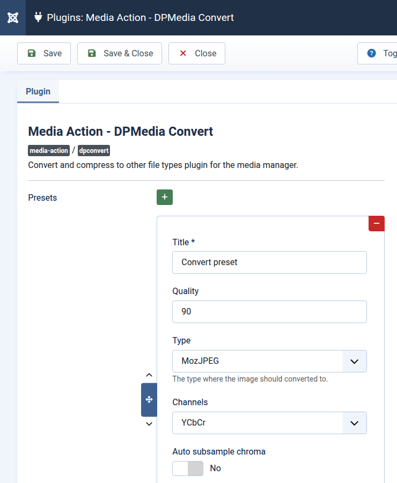397x483 pixels.
Task: Click the dpconvert badge
Action: 94,151
